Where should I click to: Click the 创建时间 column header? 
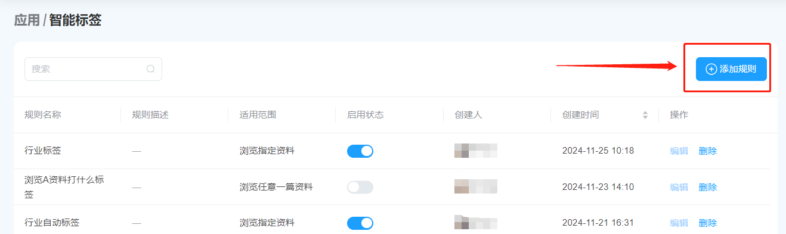[580, 115]
